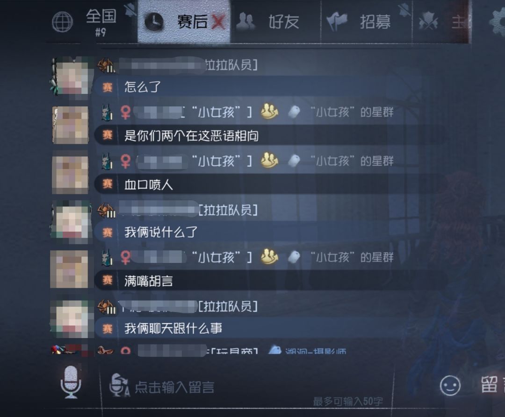
Task: Close the 赛后 tab with red X
Action: [218, 22]
